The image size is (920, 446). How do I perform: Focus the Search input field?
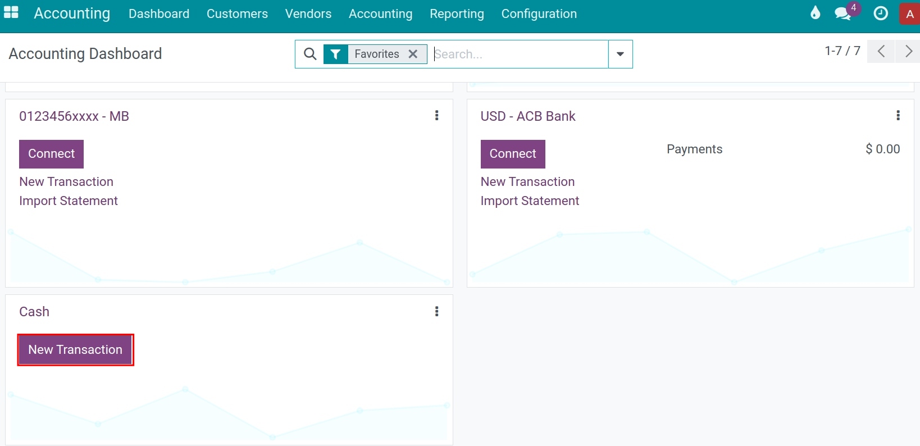(520, 54)
